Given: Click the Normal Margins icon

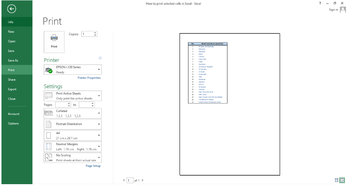Looking at the screenshot, I should (x=49, y=147).
